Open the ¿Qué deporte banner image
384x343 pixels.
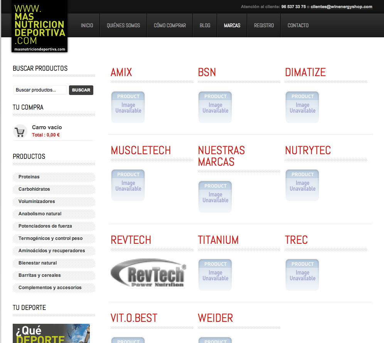51,333
